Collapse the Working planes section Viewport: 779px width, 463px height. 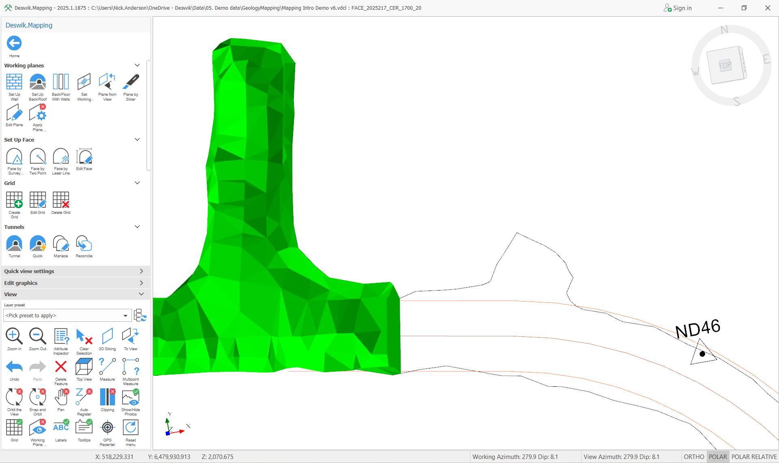[137, 65]
